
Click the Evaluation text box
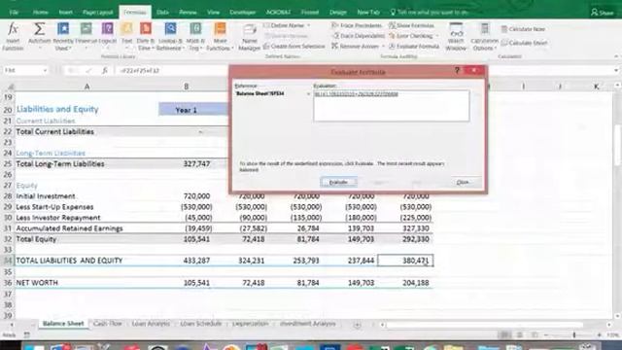coord(391,106)
